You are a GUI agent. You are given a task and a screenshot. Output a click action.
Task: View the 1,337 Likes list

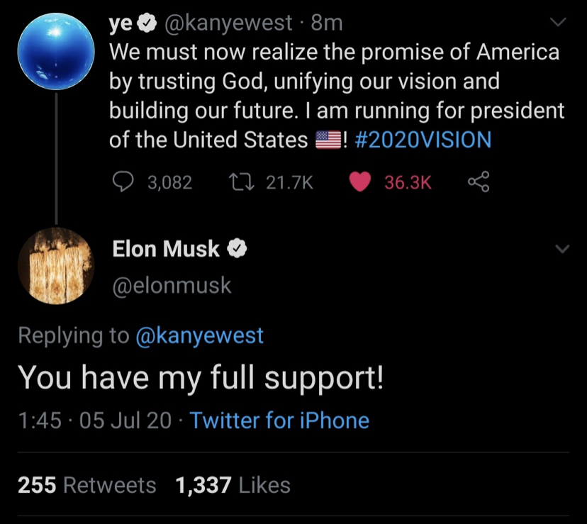click(x=233, y=485)
